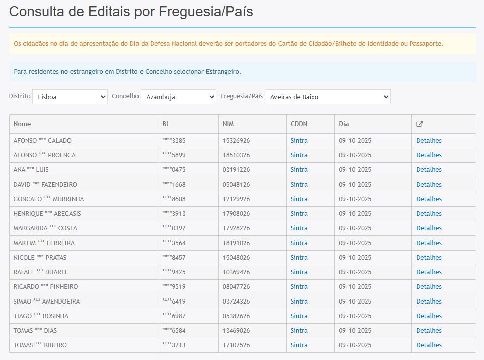Image resolution: width=484 pixels, height=360 pixels.
Task: Click the external link icon in table header
Action: [420, 124]
